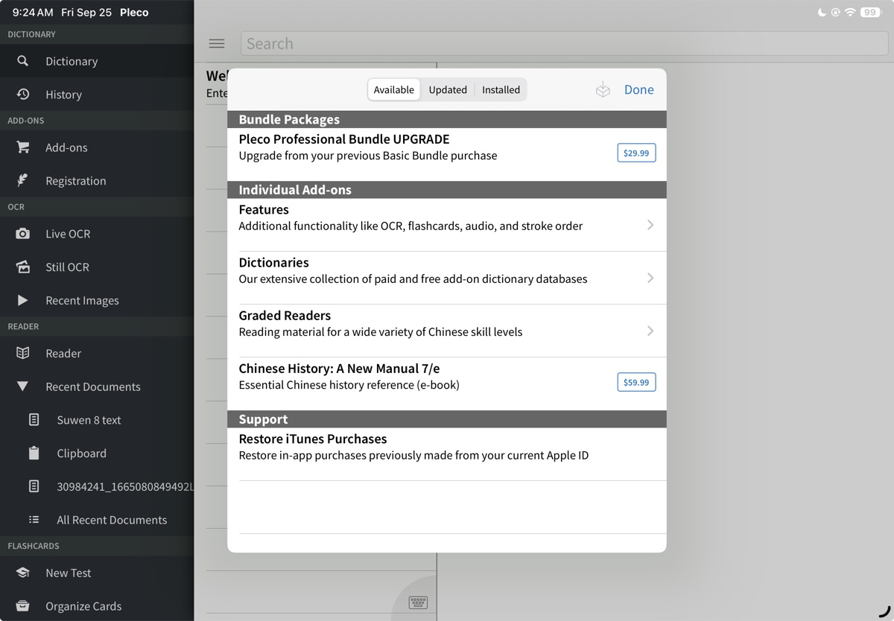The height and width of the screenshot is (621, 894).
Task: Expand Recent Images disclosure triangle
Action: pyautogui.click(x=23, y=300)
